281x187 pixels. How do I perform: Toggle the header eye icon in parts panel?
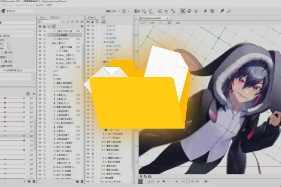point(40,27)
